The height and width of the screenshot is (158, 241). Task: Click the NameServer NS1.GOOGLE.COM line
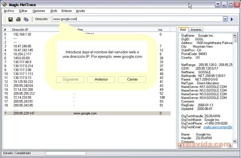point(204,87)
